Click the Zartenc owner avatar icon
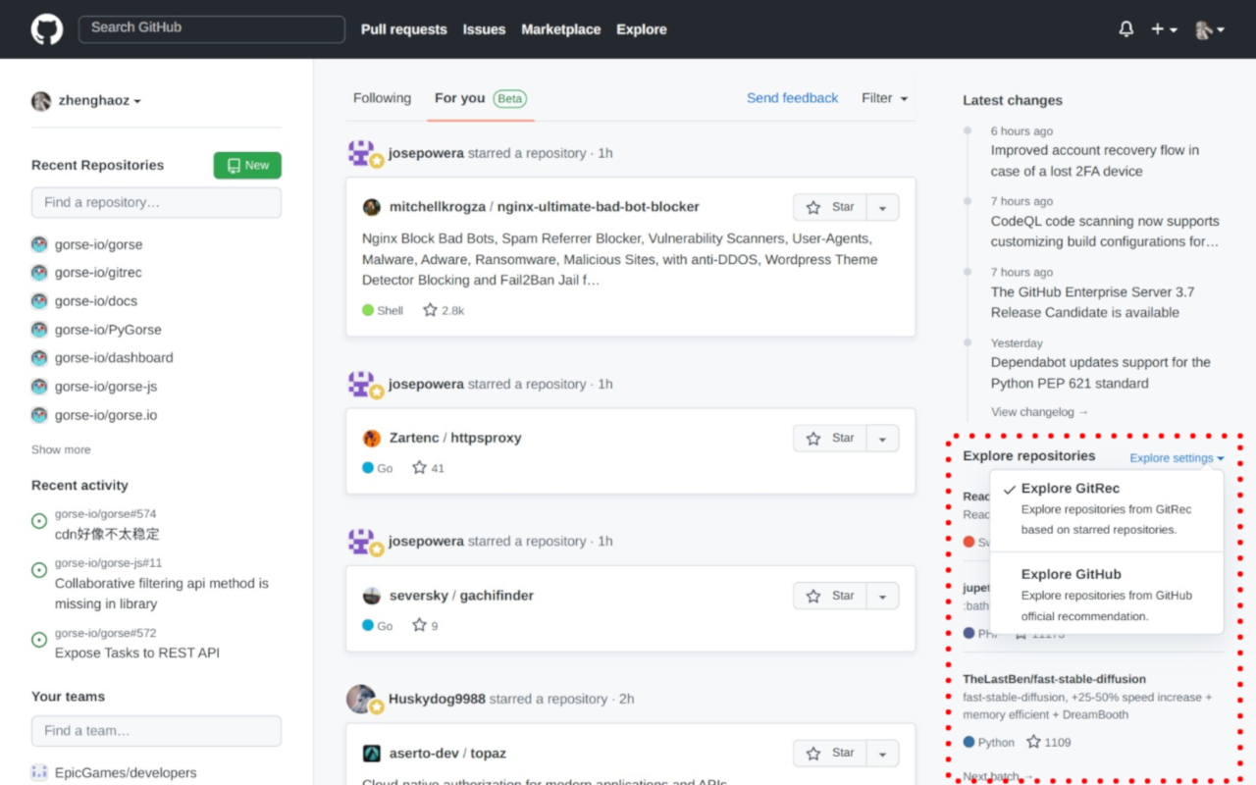Image resolution: width=1256 pixels, height=785 pixels. [x=372, y=439]
